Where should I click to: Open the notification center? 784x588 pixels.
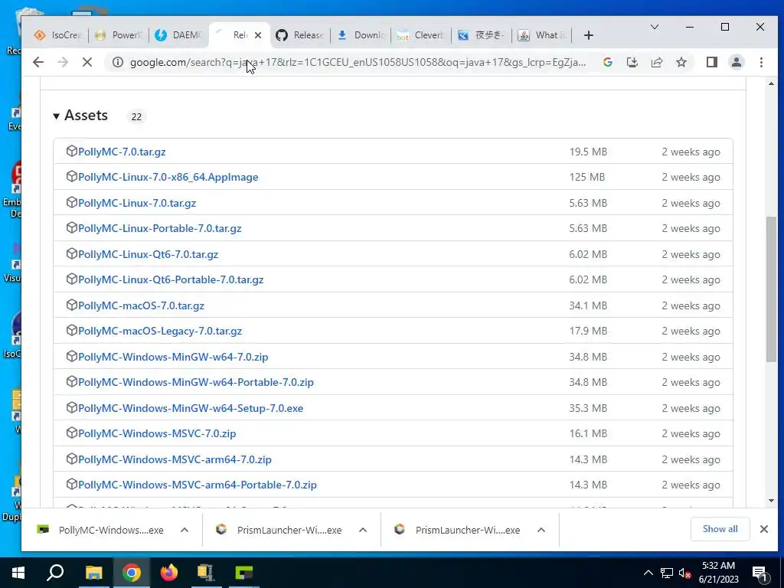tap(760, 573)
